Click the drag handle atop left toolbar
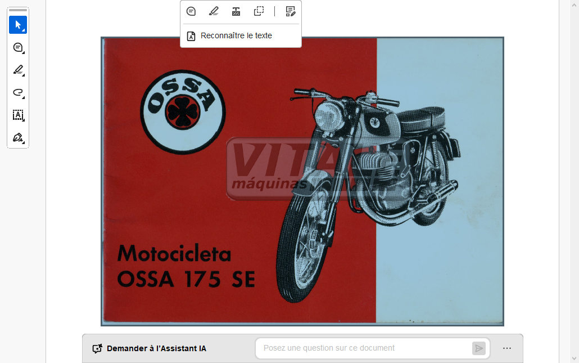The image size is (579, 363). 18,10
